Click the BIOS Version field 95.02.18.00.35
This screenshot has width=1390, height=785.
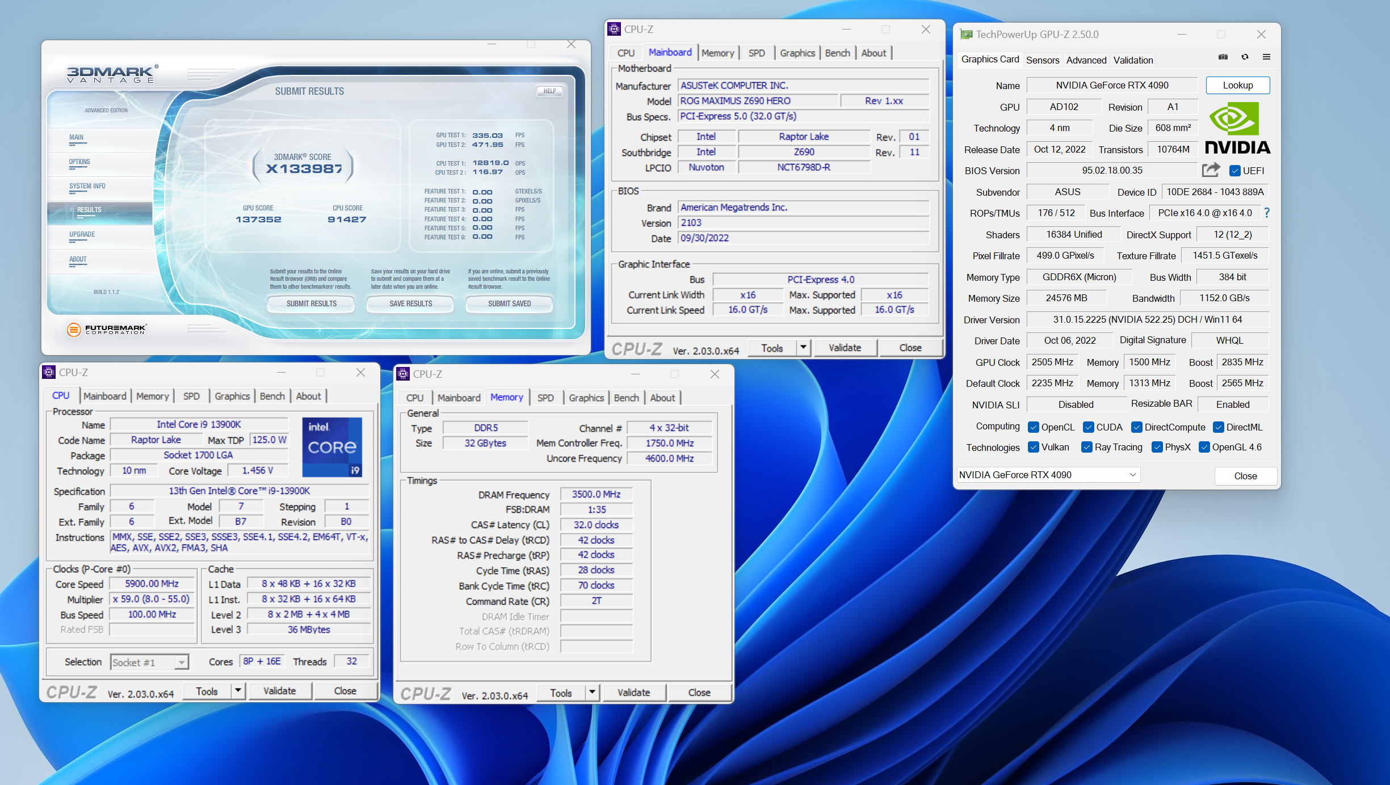pyautogui.click(x=1112, y=170)
